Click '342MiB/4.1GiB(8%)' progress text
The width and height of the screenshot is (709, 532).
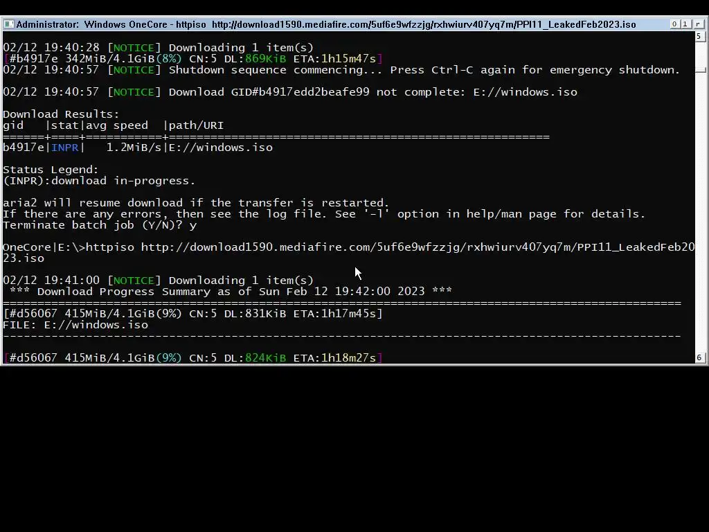pyautogui.click(x=123, y=59)
